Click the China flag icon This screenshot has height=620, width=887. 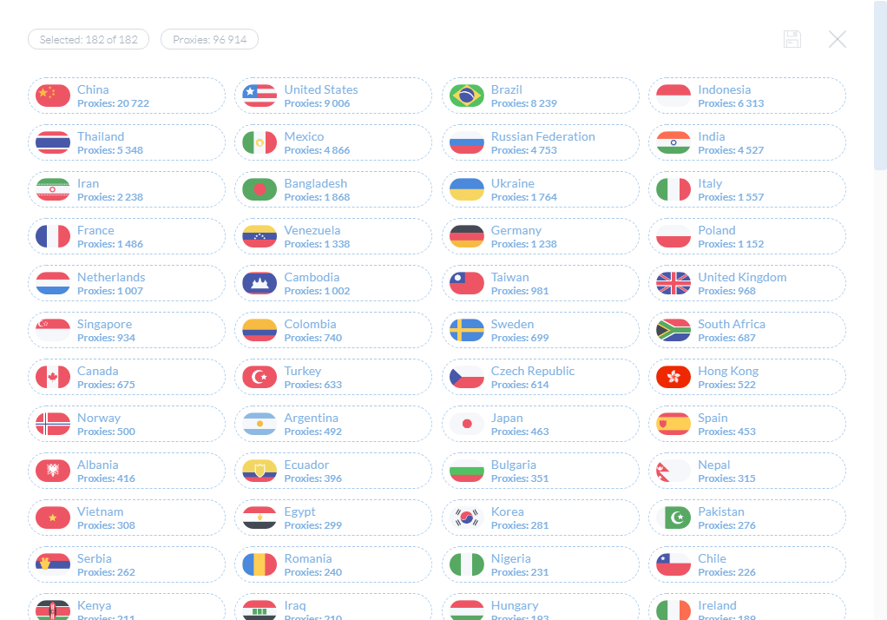[53, 96]
